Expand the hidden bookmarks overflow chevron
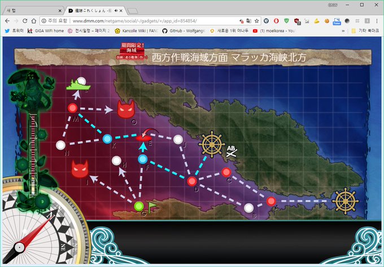Viewport: 384px width, 267px height. pyautogui.click(x=343, y=31)
